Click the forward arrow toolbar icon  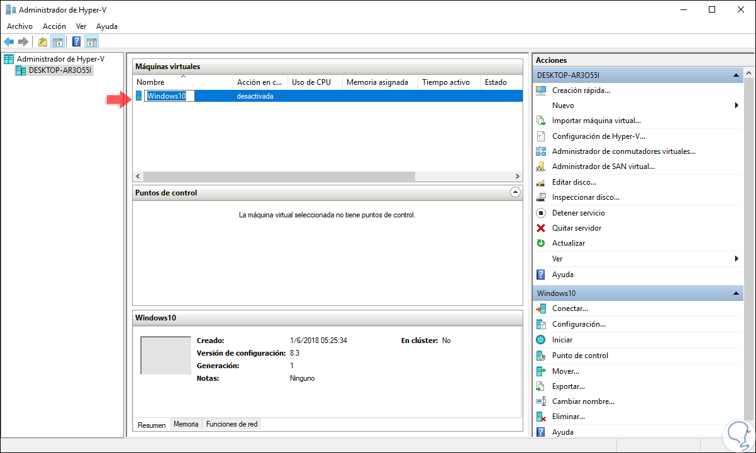pyautogui.click(x=23, y=42)
